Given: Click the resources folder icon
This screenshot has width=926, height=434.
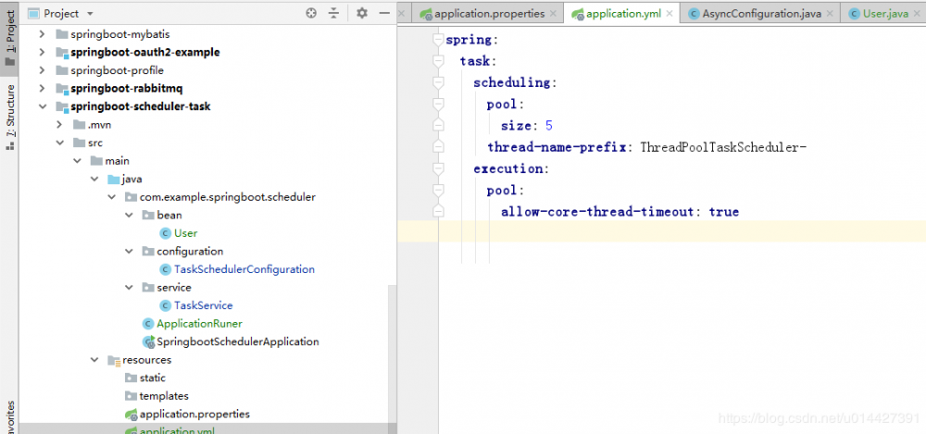Looking at the screenshot, I should coord(114,360).
